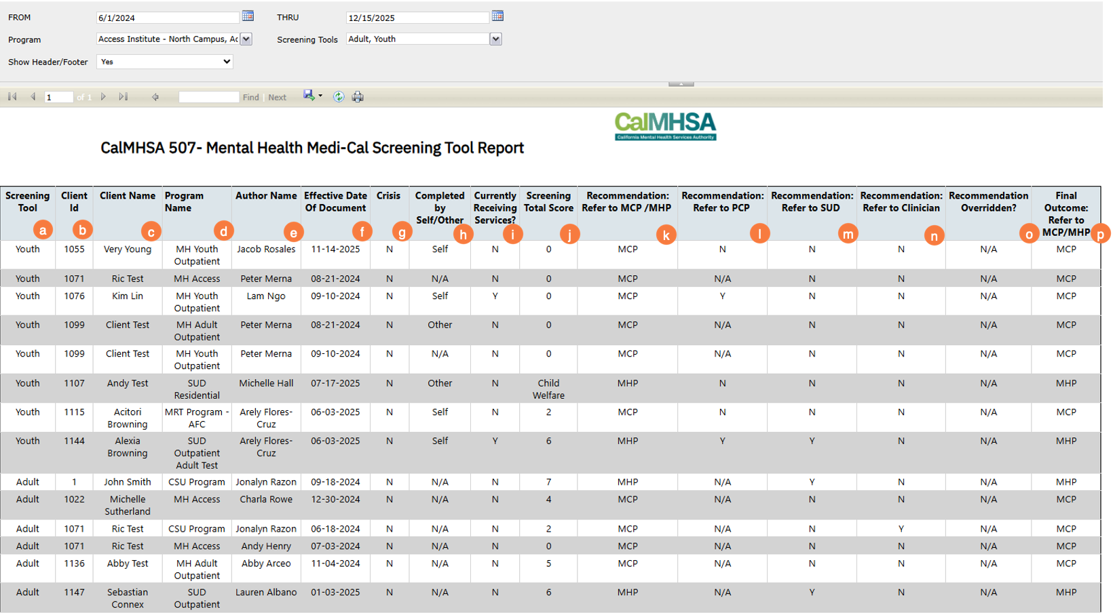Go to the first report page
Image resolution: width=1113 pixels, height=615 pixels.
(12, 97)
